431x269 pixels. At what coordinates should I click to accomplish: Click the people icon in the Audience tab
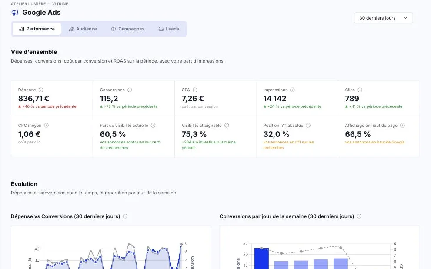click(71, 29)
